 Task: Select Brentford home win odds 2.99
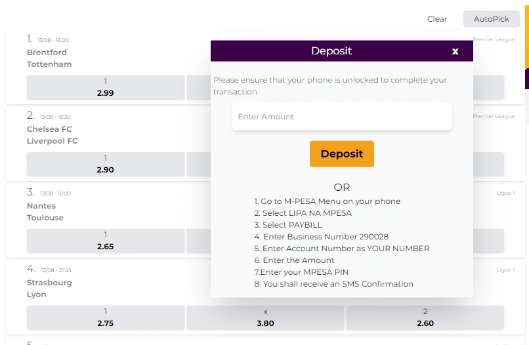pos(106,87)
